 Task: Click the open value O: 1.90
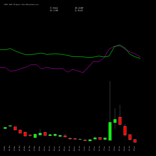54,11
